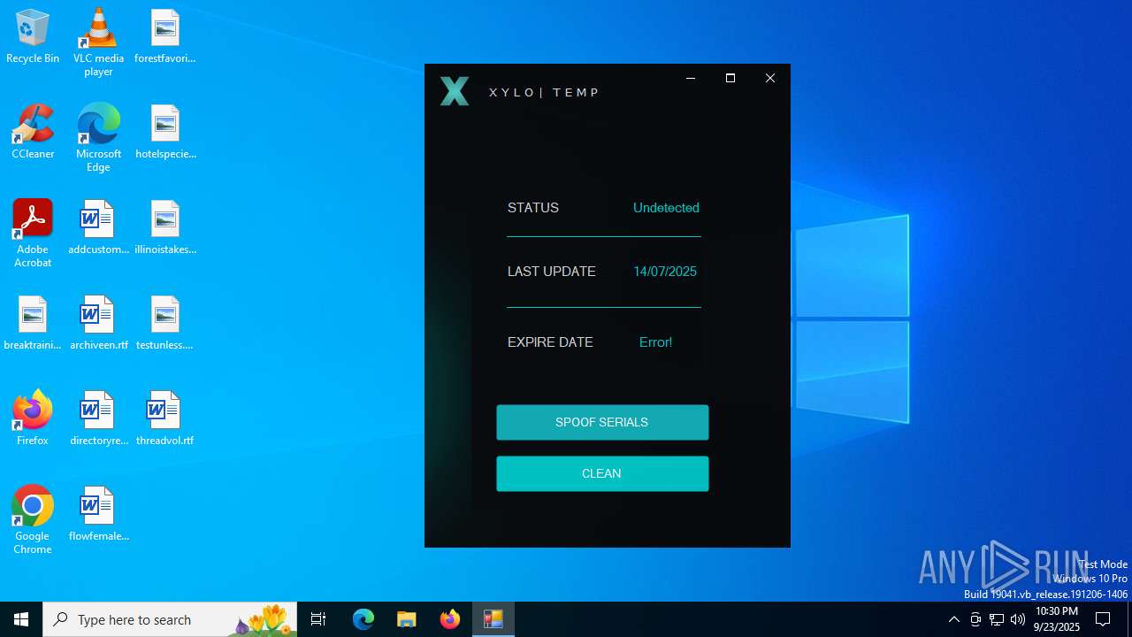Image resolution: width=1132 pixels, height=637 pixels.
Task: Open the taskbar clock and date
Action: pos(1057,619)
